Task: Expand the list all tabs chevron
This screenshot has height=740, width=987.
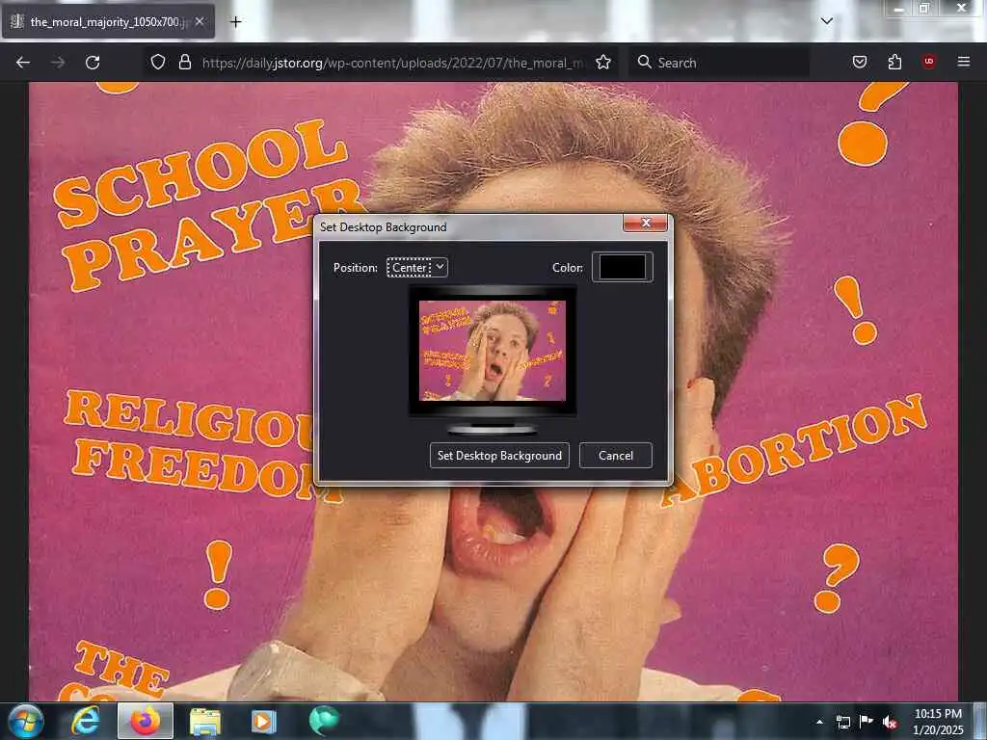Action: point(826,21)
